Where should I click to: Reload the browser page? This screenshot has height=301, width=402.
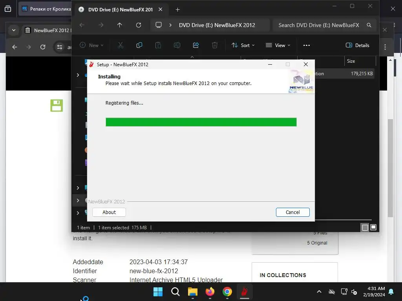point(43,47)
